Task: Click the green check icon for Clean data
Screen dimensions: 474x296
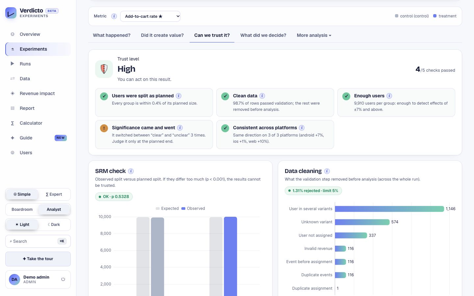Action: [225, 96]
